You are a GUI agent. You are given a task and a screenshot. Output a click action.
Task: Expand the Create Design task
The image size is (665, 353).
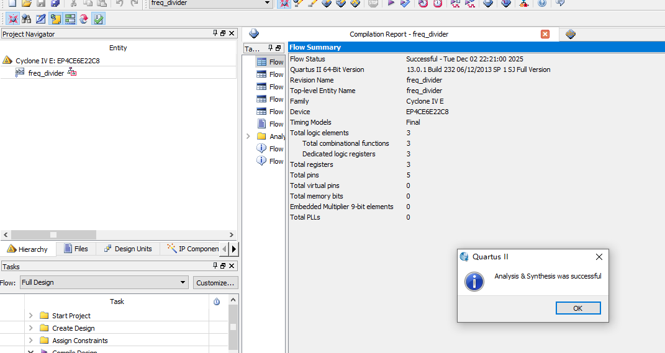[30, 328]
